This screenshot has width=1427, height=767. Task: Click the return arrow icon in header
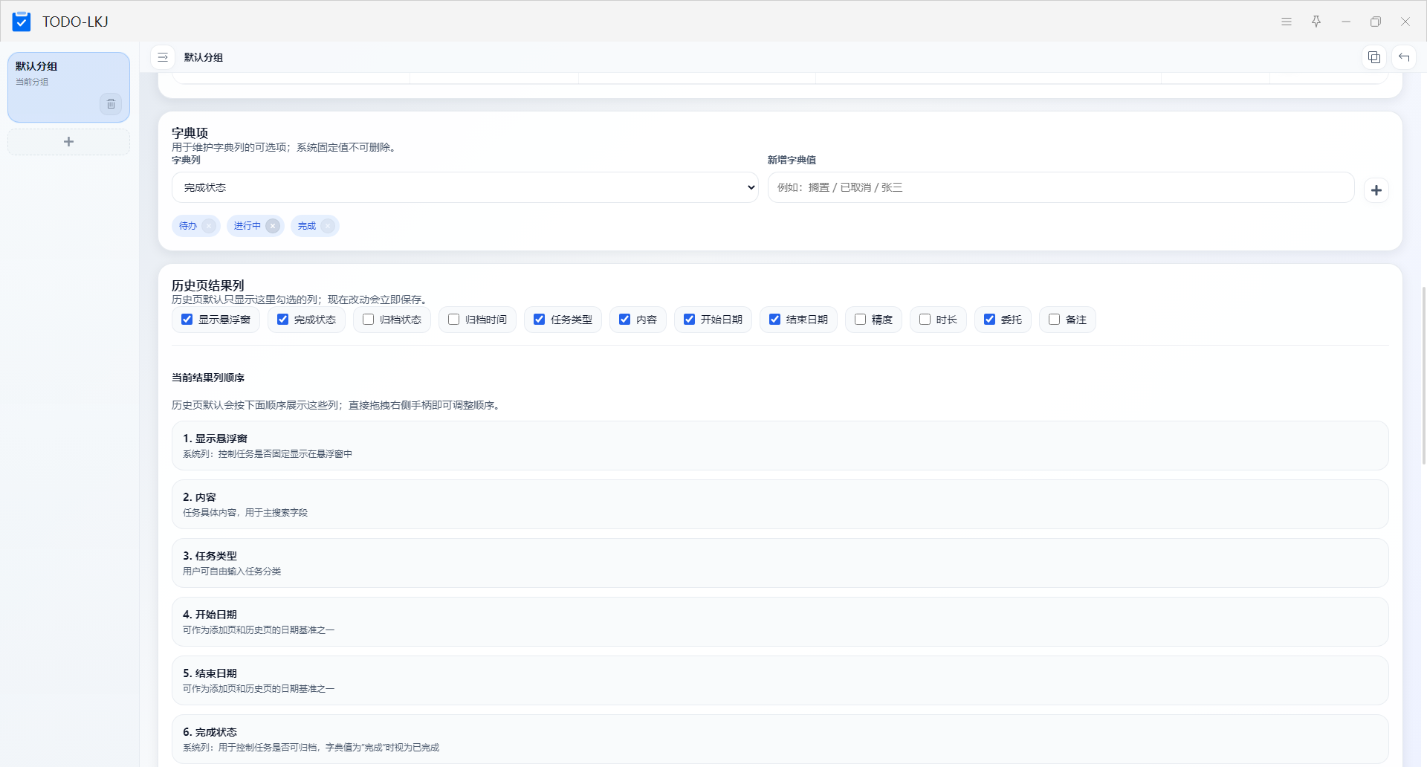1404,57
